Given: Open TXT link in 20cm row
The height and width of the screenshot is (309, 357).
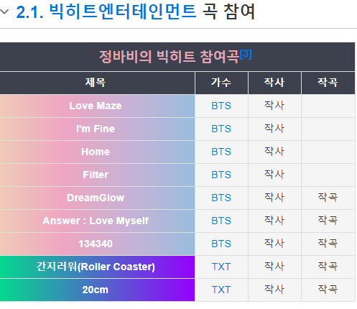Looking at the screenshot, I should coord(221,290).
